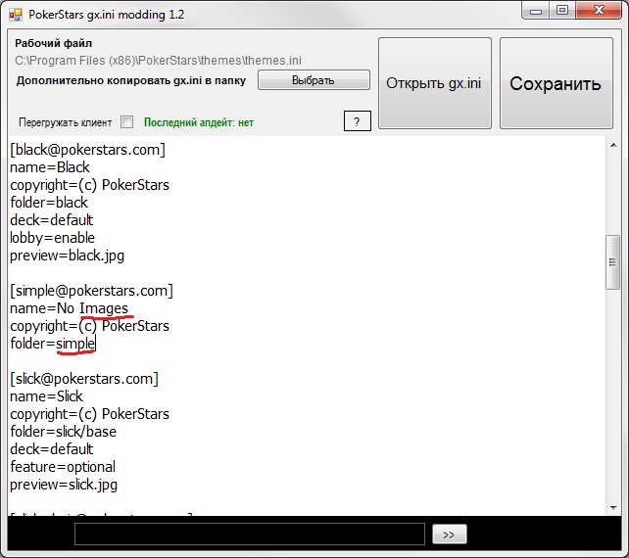
Task: Click the scrollbar up arrow
Action: tap(613, 145)
